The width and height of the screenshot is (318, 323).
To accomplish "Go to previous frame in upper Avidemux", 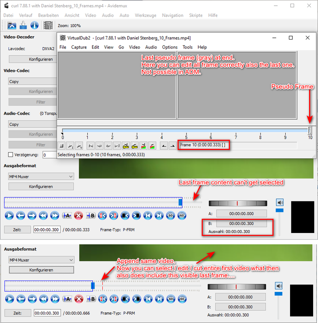I will coord(20,216).
